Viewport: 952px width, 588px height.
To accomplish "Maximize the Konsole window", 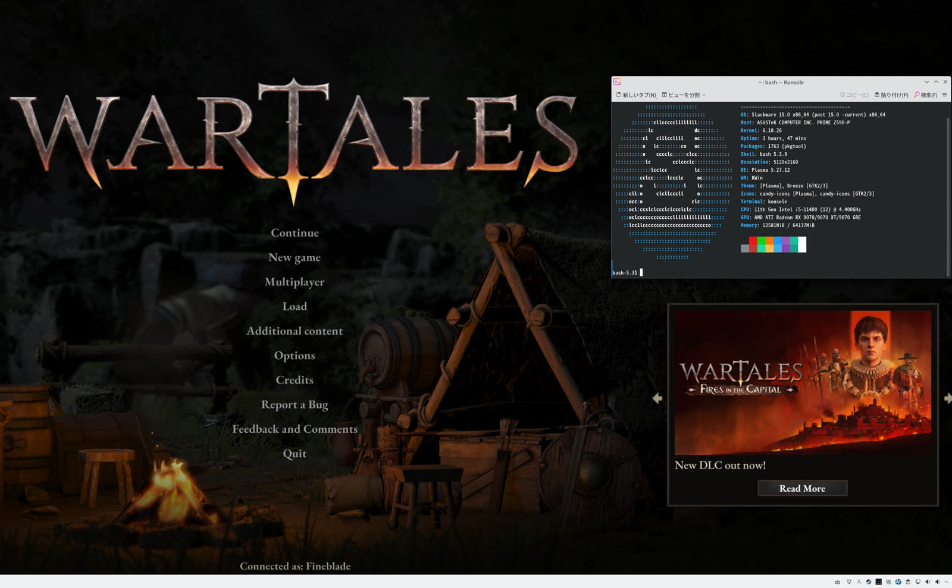I will pyautogui.click(x=936, y=82).
